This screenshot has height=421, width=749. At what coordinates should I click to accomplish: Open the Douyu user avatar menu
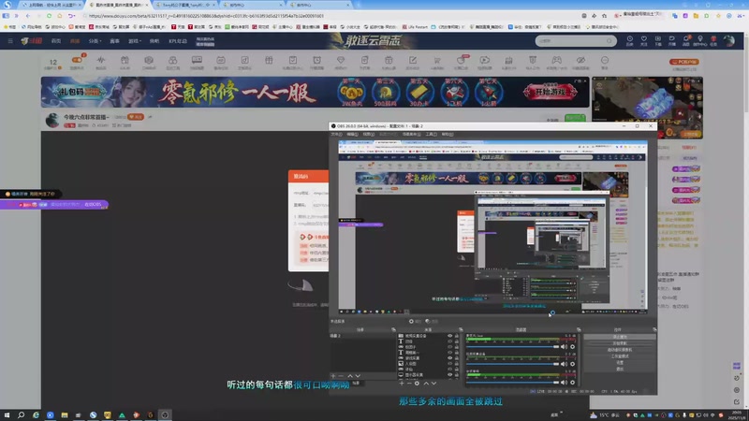729,41
